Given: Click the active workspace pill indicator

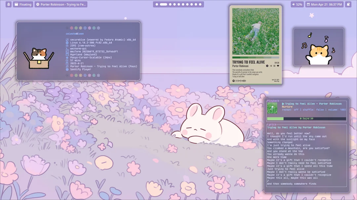Looking at the screenshot, I should (x=164, y=4).
